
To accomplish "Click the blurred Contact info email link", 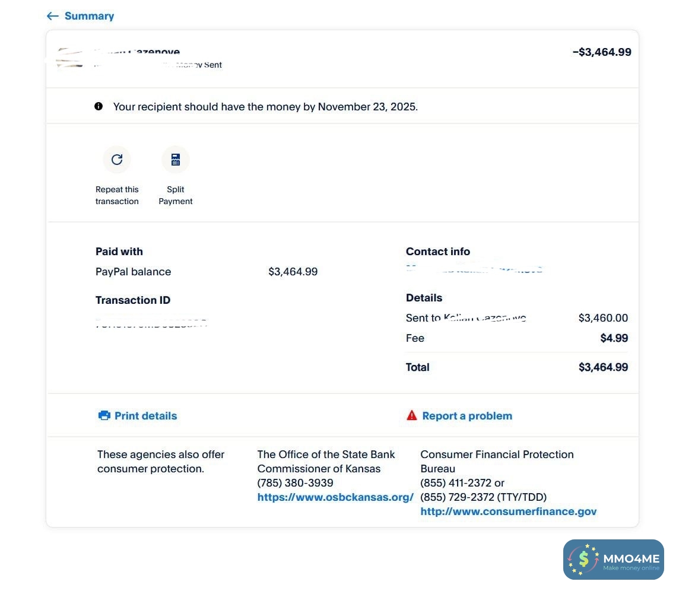I will [x=474, y=269].
